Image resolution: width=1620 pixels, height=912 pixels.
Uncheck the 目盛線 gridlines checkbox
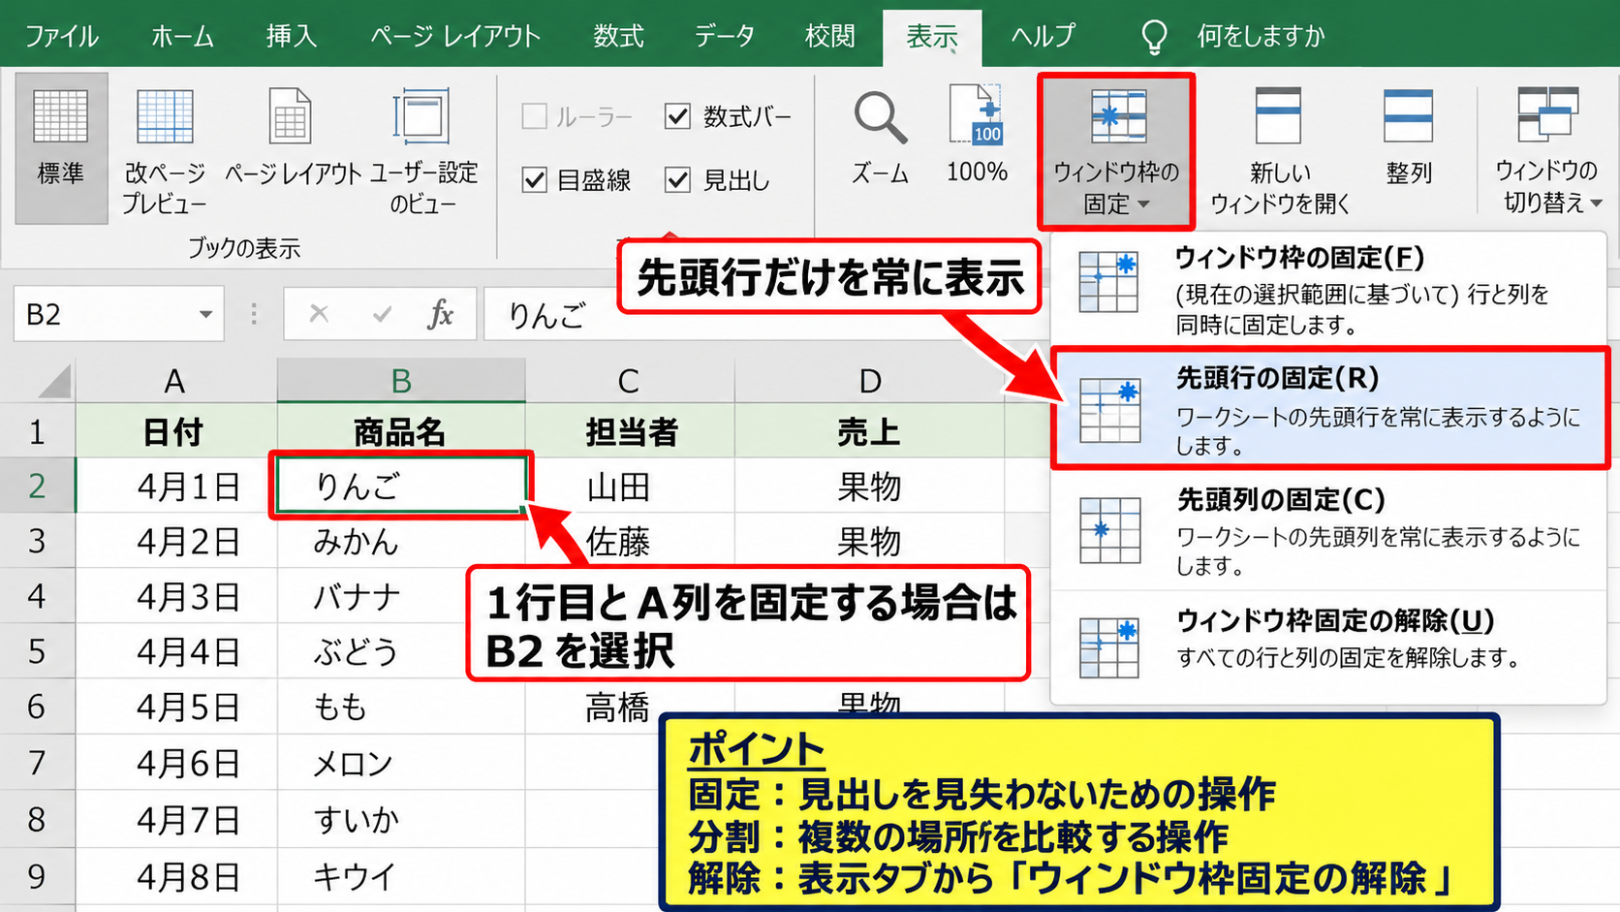coord(535,179)
